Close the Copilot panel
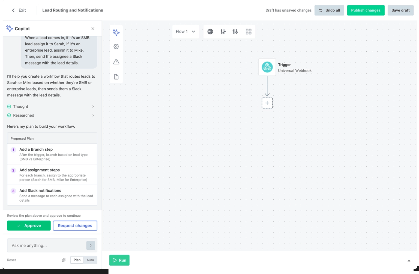Viewport: 419px width, 274px height. pyautogui.click(x=93, y=29)
